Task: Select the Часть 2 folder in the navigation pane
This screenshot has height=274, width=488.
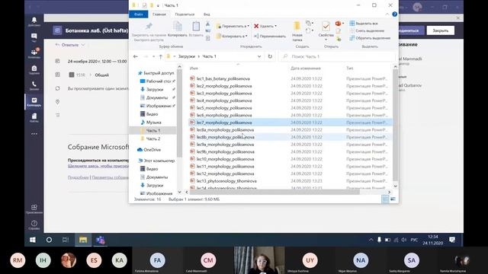Action: (x=153, y=139)
